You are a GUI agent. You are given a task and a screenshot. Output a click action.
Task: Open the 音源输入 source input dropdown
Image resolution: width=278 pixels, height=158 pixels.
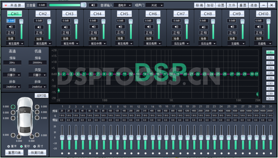tap(124, 5)
